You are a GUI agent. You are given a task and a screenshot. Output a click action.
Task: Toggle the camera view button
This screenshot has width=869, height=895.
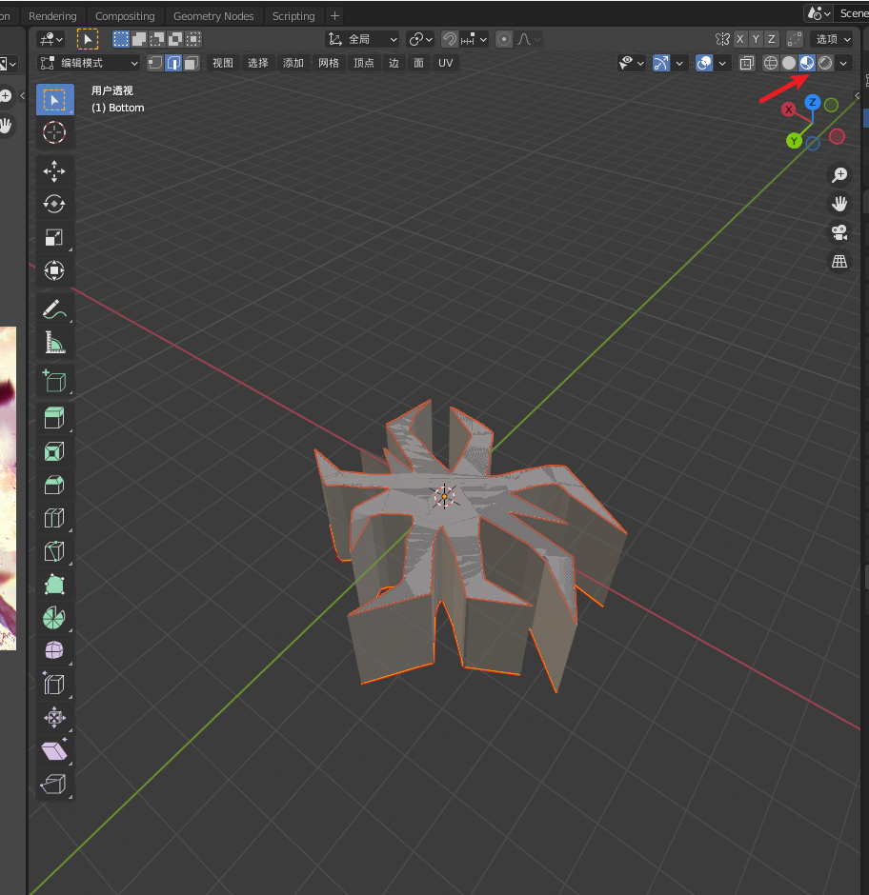tap(839, 232)
